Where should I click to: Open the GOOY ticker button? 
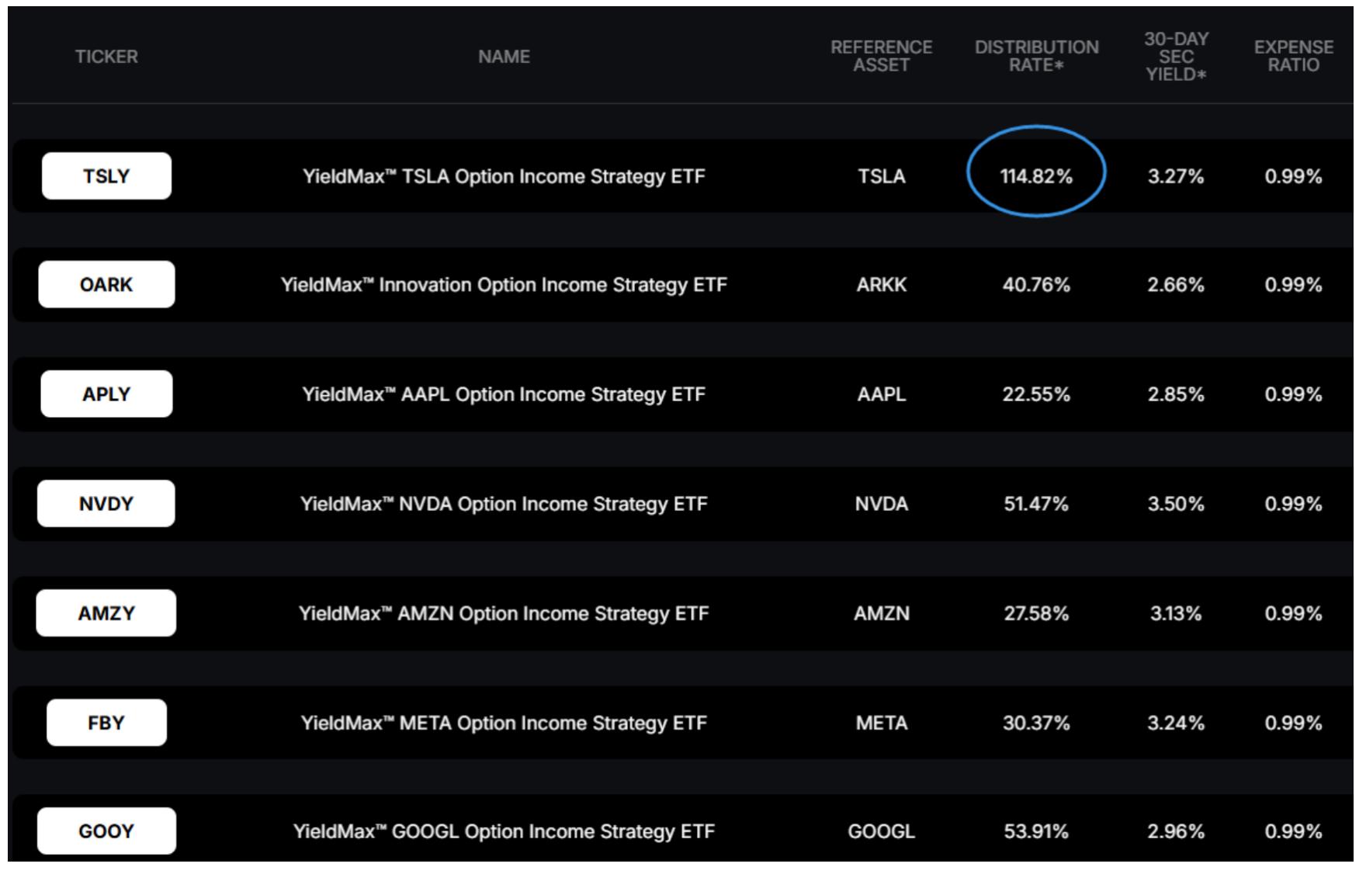pos(106,831)
